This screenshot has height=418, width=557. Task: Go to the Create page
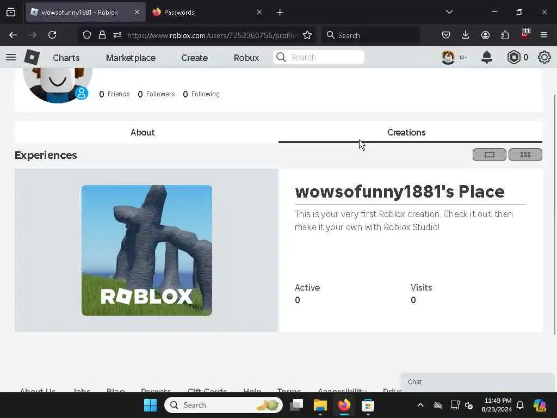194,58
